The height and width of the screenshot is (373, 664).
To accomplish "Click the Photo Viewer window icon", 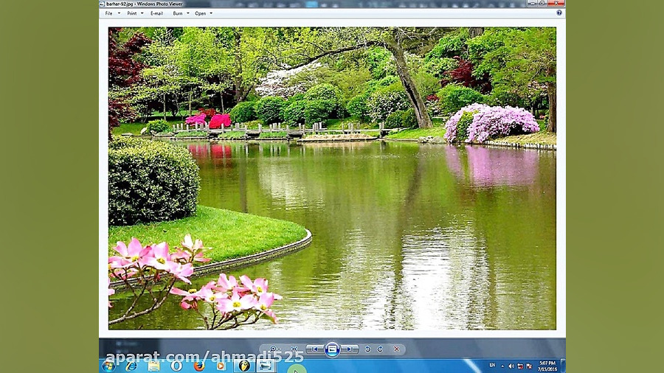I will (x=102, y=4).
